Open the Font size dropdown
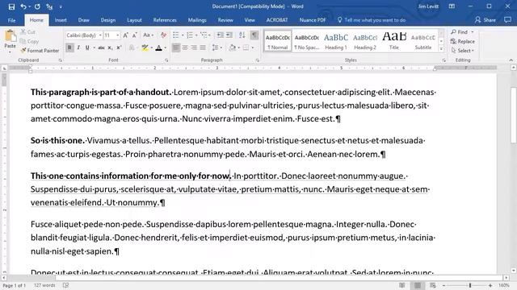 [118, 35]
